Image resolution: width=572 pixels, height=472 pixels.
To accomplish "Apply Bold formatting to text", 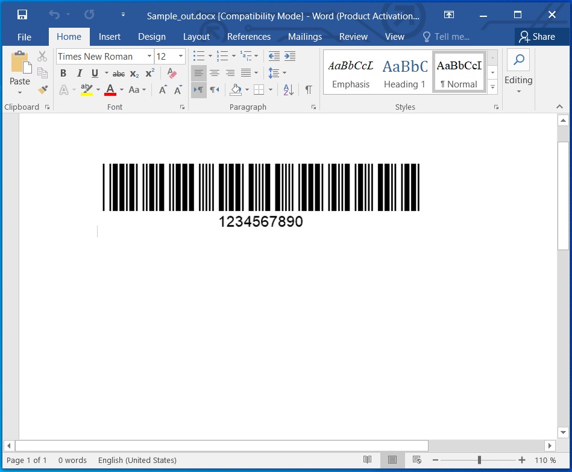I will click(x=63, y=73).
